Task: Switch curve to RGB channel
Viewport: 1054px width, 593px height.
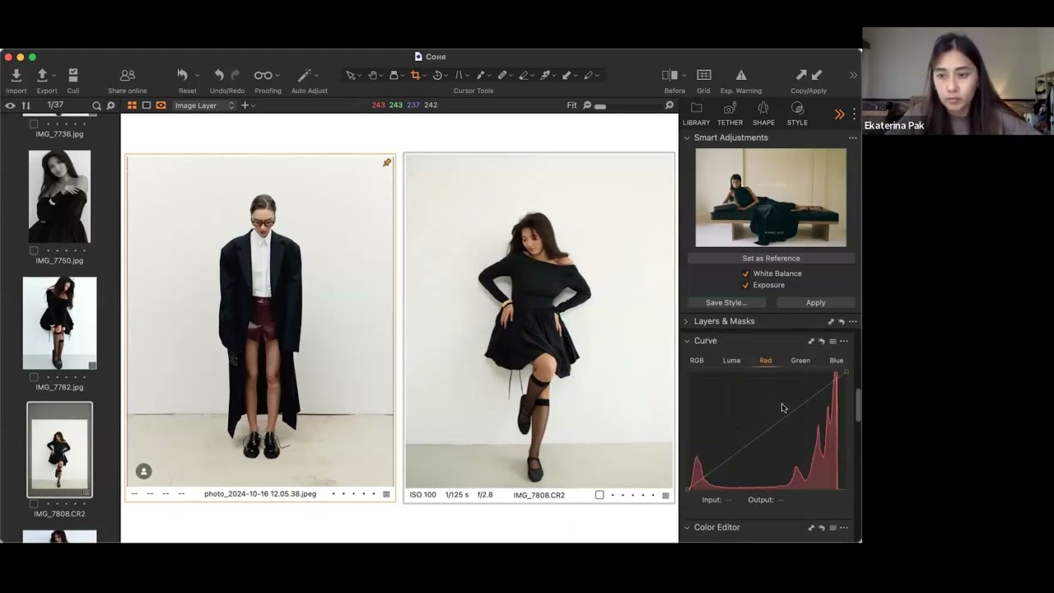Action: pyautogui.click(x=697, y=360)
